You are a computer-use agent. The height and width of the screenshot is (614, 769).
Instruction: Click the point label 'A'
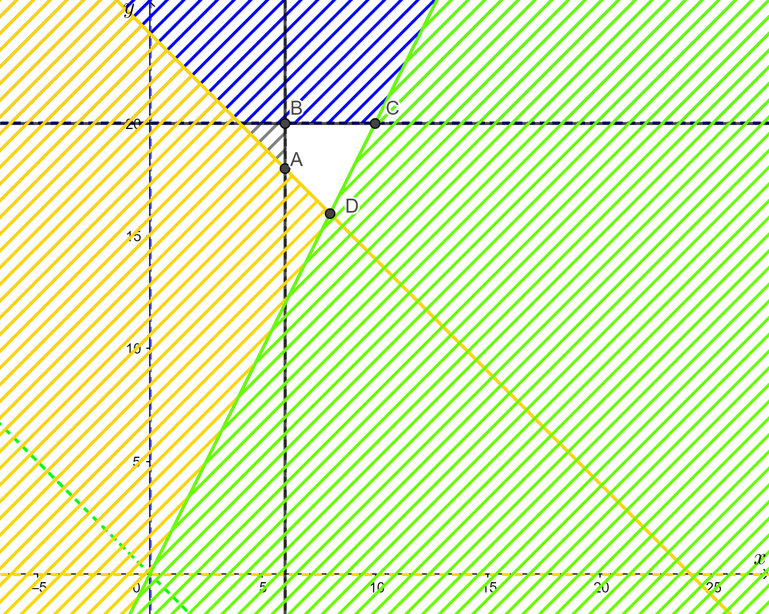point(297,160)
